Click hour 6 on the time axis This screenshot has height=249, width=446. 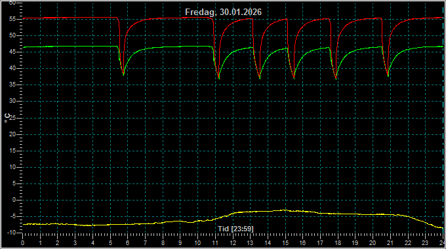(127, 242)
